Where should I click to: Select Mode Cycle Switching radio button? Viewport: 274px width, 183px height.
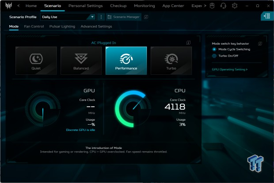click(x=214, y=50)
